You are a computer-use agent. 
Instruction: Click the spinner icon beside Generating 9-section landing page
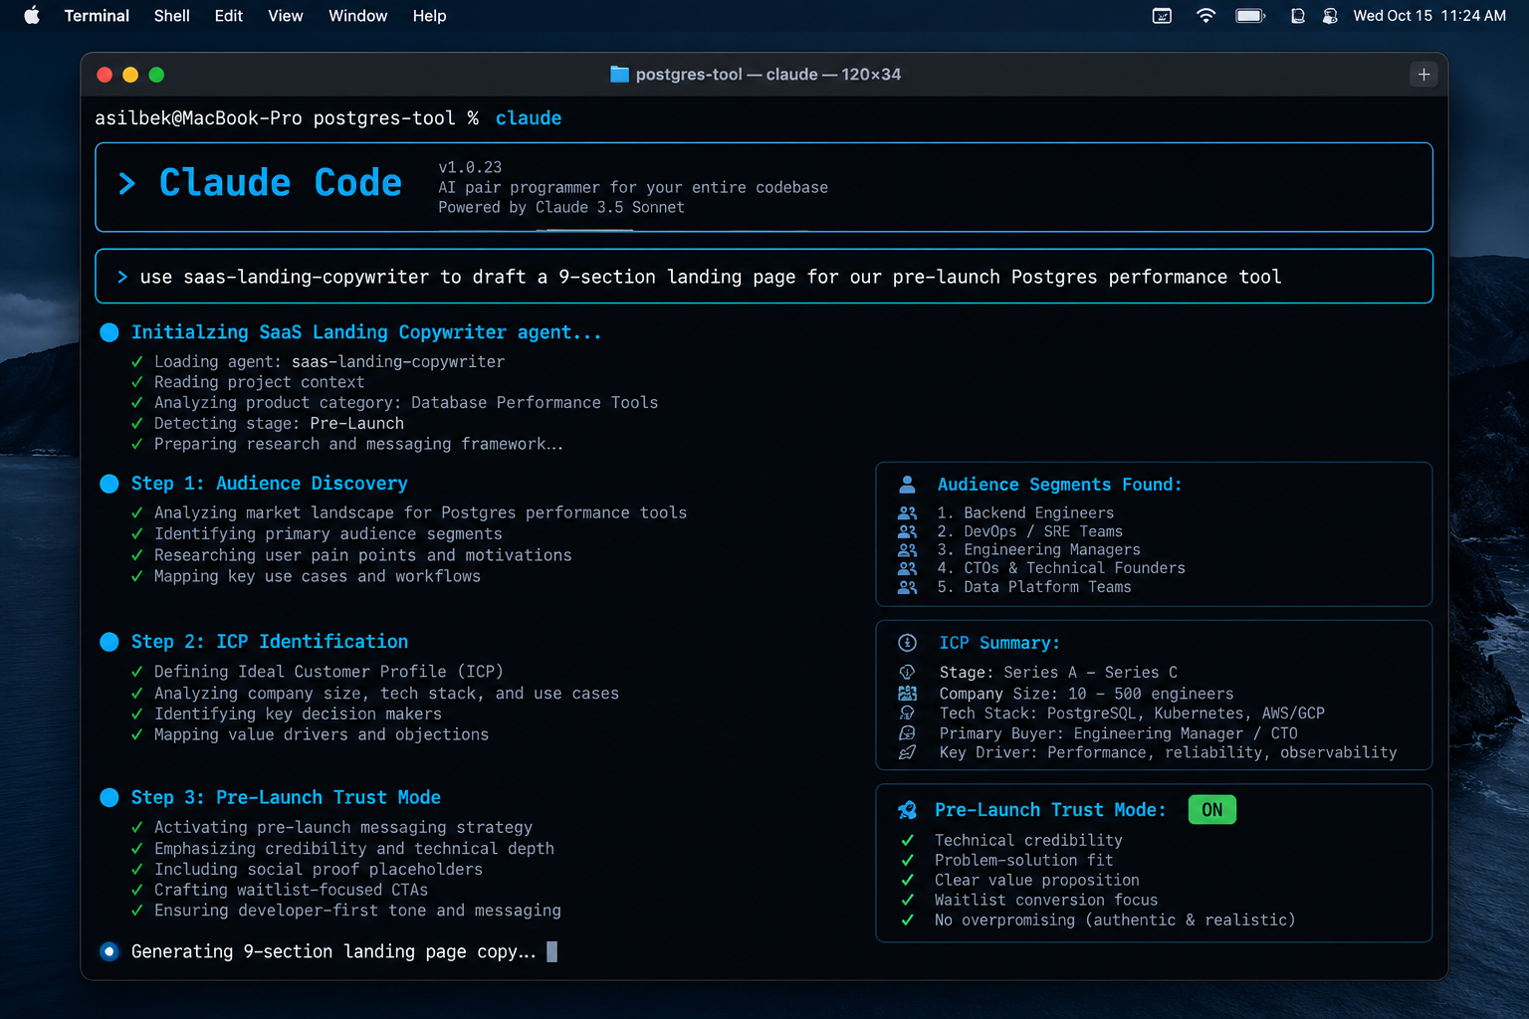tap(109, 951)
